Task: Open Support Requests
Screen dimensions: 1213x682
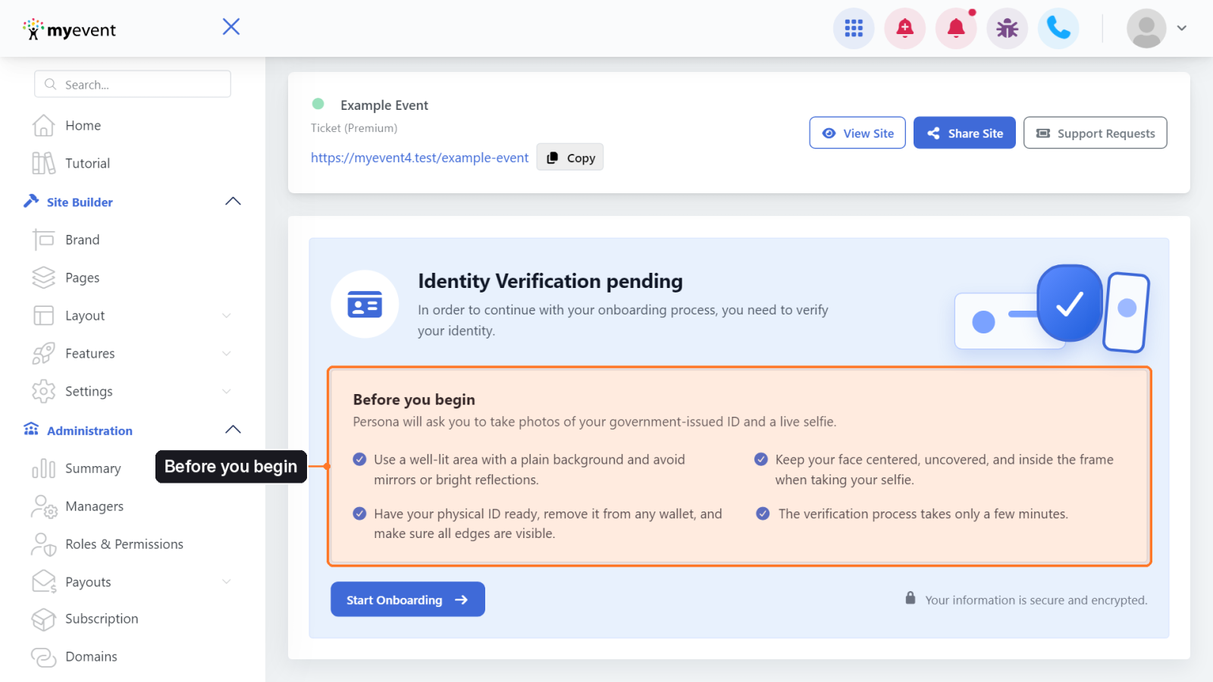Action: [1095, 133]
